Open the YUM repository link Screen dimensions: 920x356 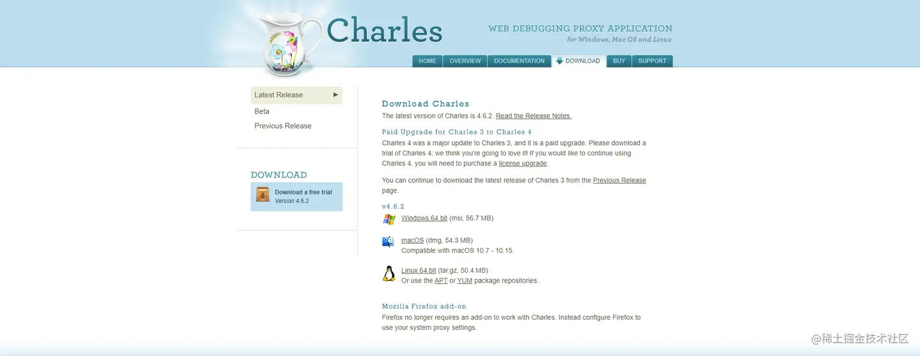tap(465, 281)
